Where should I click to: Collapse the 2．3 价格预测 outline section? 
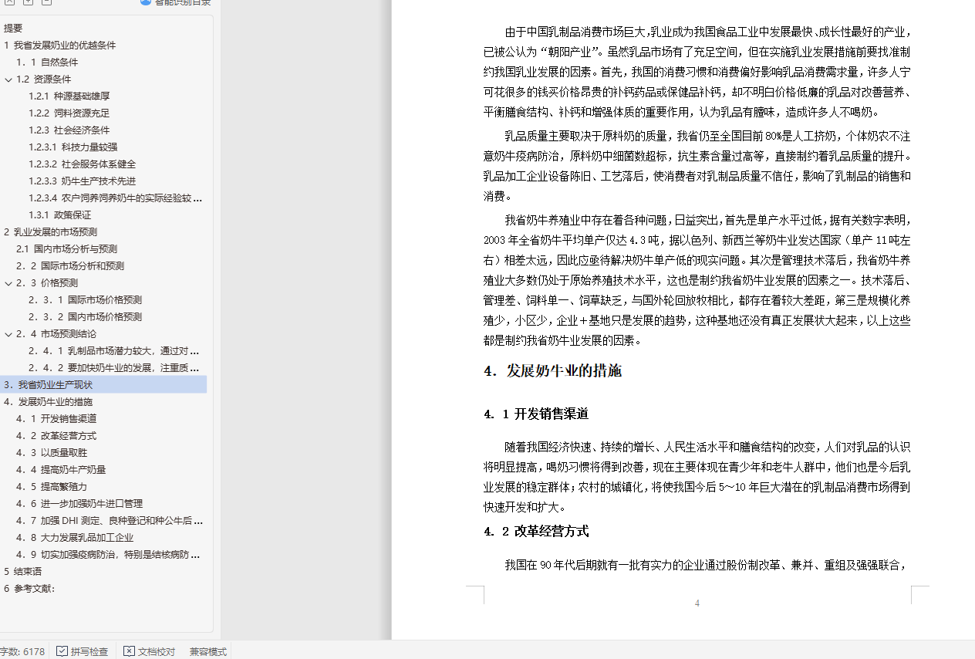[8, 283]
